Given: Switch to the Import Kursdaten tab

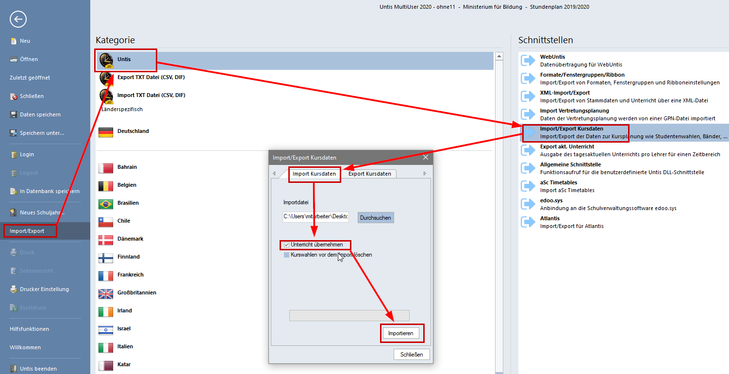Looking at the screenshot, I should (x=314, y=174).
